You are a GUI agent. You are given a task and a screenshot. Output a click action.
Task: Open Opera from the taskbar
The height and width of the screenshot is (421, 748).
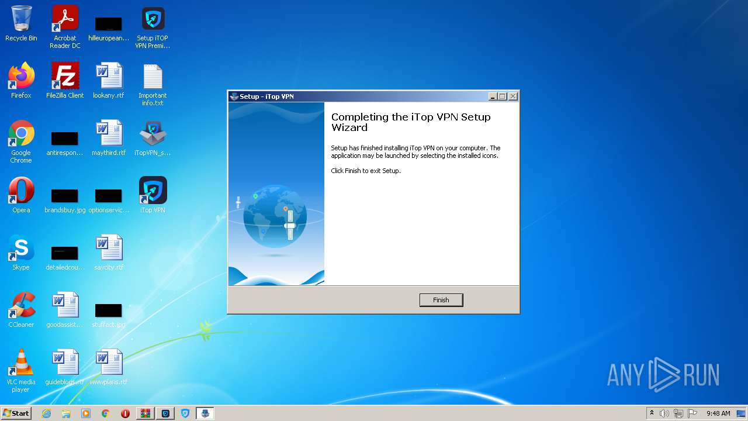pos(125,413)
